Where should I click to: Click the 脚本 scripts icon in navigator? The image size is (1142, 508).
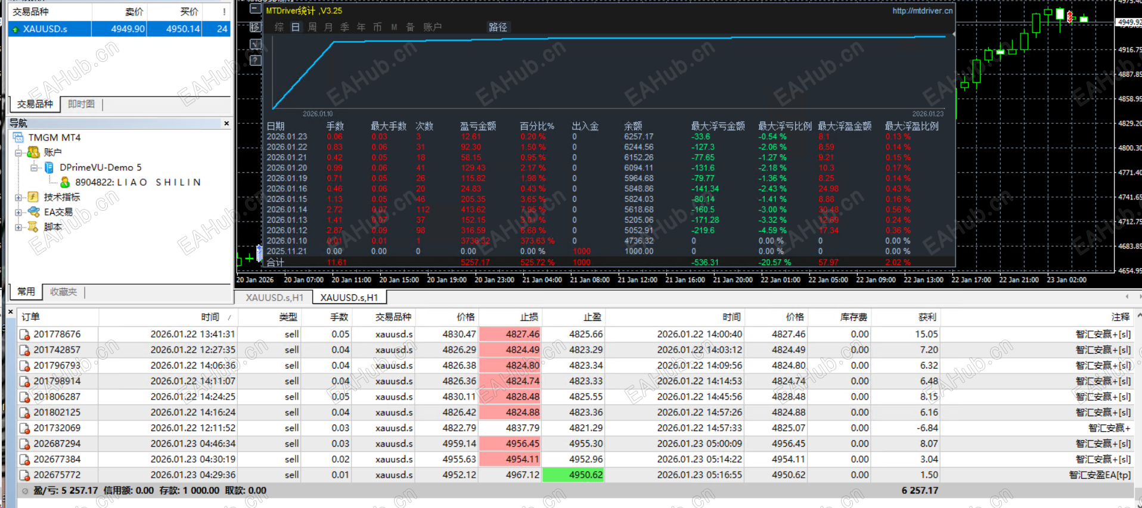pos(33,227)
